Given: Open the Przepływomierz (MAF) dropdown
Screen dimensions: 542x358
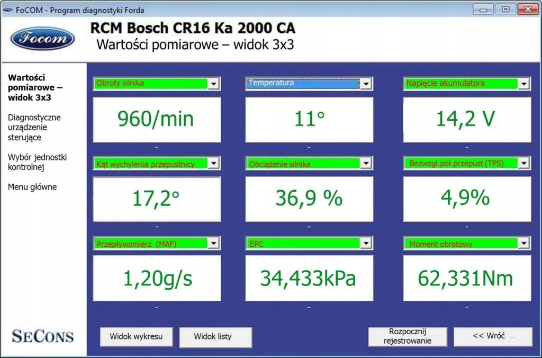Looking at the screenshot, I should [x=157, y=244].
